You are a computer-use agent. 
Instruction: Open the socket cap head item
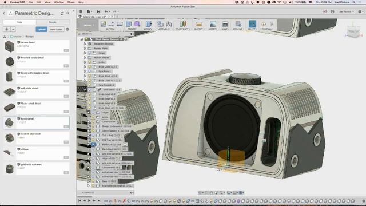tap(37, 138)
